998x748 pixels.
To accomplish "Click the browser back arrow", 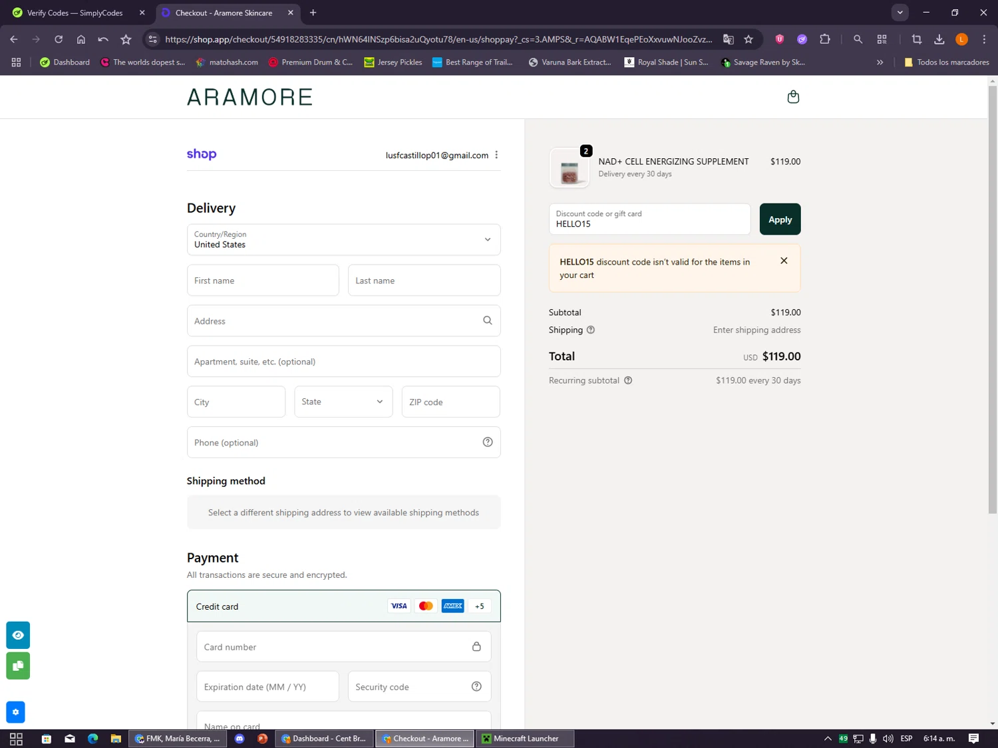I will click(x=14, y=39).
